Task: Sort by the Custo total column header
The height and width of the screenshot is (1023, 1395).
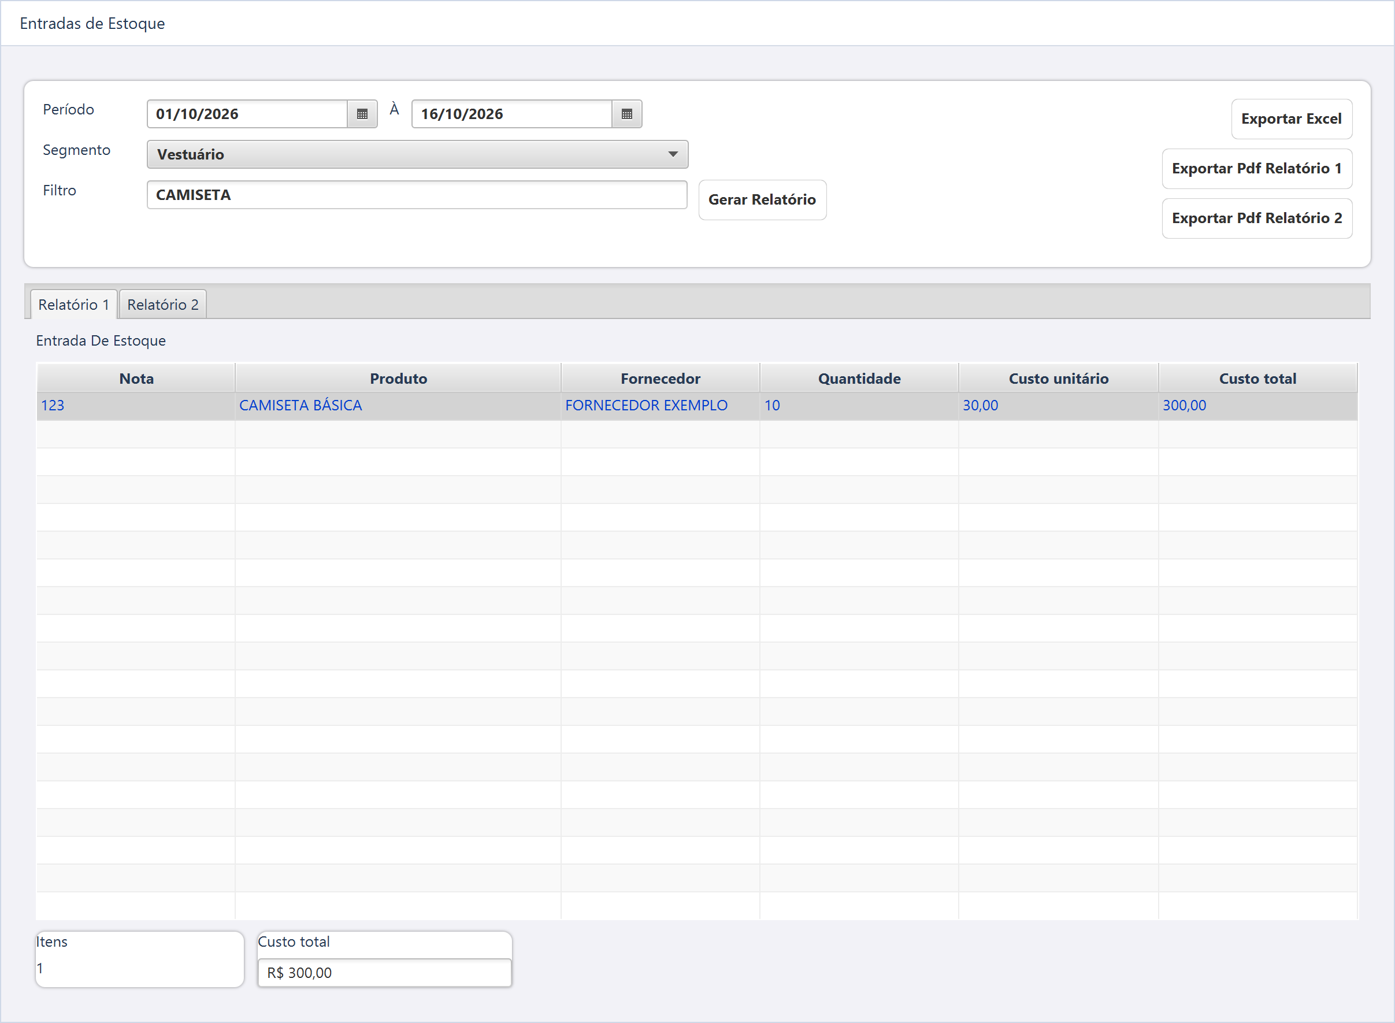Action: pyautogui.click(x=1257, y=379)
